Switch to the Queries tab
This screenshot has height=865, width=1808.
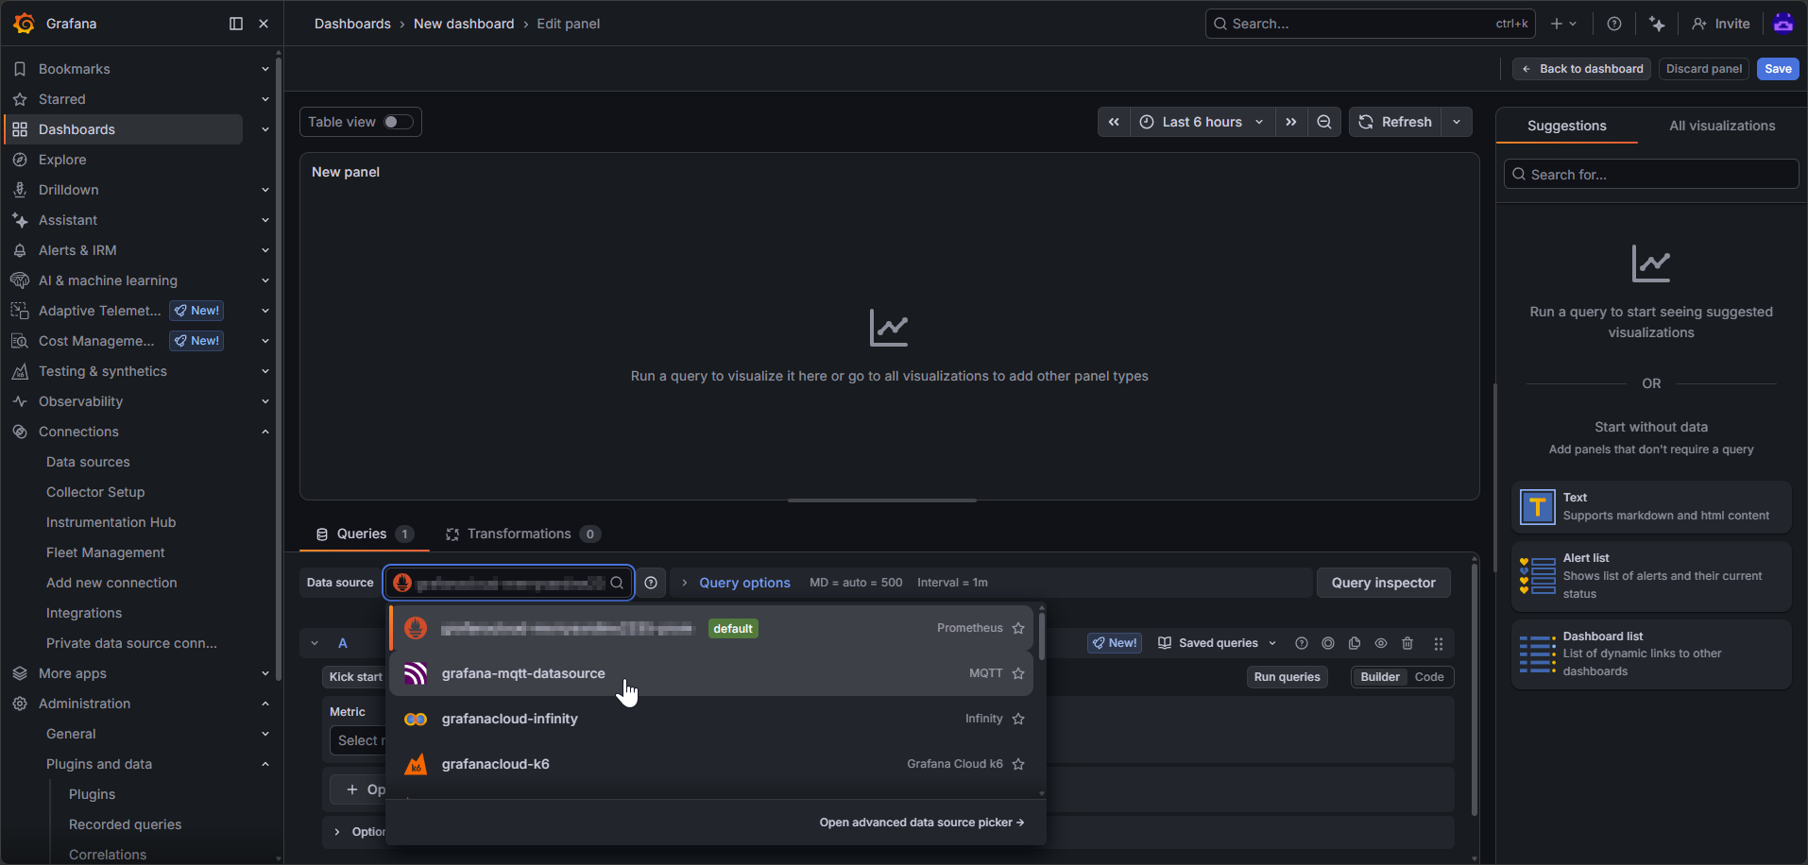click(364, 534)
